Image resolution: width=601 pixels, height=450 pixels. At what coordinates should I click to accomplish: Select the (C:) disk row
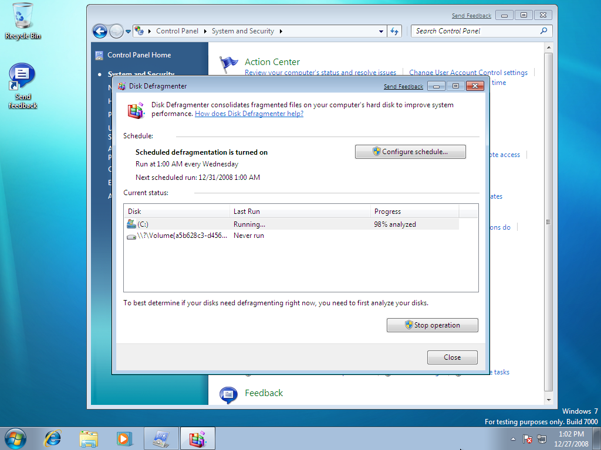pyautogui.click(x=291, y=224)
